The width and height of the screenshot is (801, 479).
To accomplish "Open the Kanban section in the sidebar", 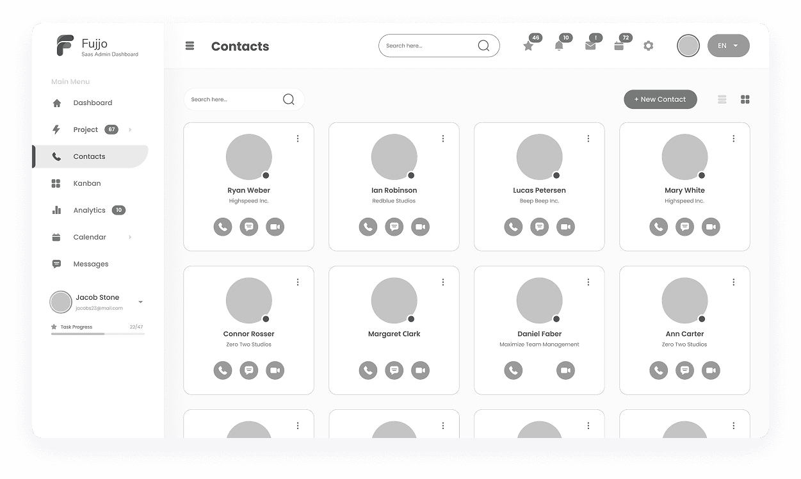I will [87, 183].
